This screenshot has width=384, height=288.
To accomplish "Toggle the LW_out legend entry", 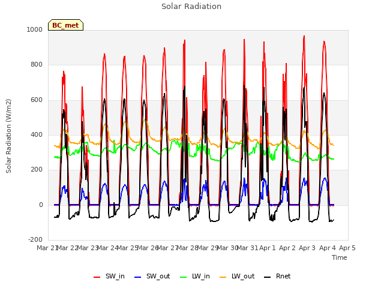I will click(x=237, y=276).
